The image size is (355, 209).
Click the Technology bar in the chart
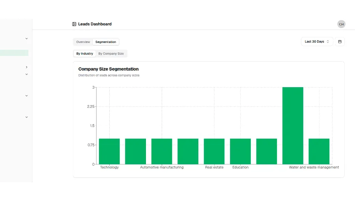click(109, 151)
